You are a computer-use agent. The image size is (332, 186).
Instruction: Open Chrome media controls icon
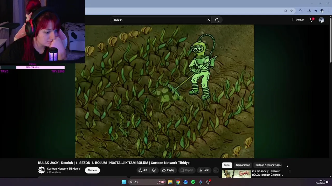(x=316, y=11)
